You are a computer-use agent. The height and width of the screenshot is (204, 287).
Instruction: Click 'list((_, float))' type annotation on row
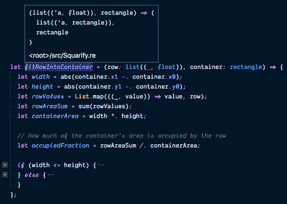coord(154,67)
